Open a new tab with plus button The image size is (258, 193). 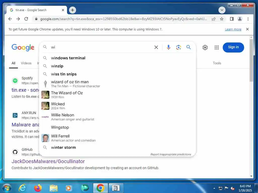tap(72, 10)
